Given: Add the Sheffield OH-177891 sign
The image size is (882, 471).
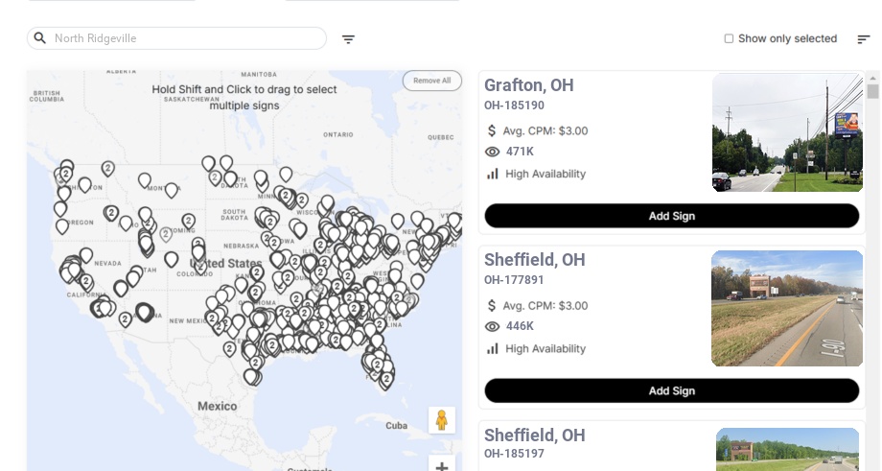Looking at the screenshot, I should point(671,390).
